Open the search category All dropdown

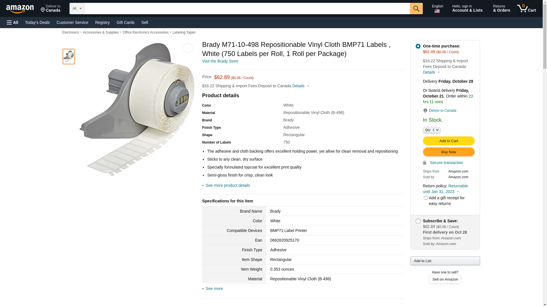tap(77, 9)
